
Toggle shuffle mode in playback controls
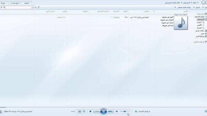(80, 111)
